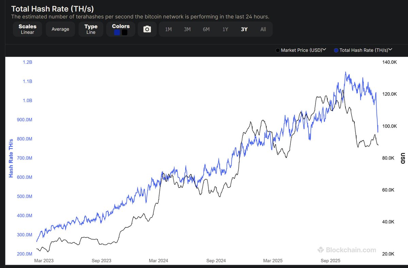Open the Total Hash Rate (TH/s) dropdown

(x=366, y=50)
